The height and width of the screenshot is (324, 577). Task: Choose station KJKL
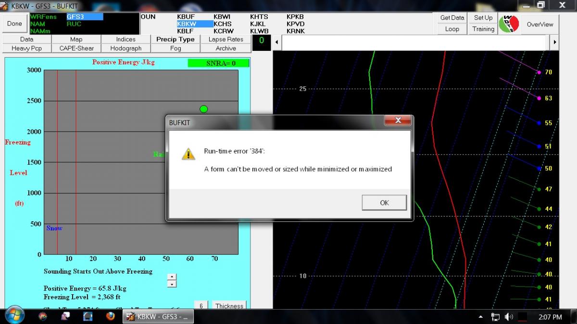[x=258, y=24]
